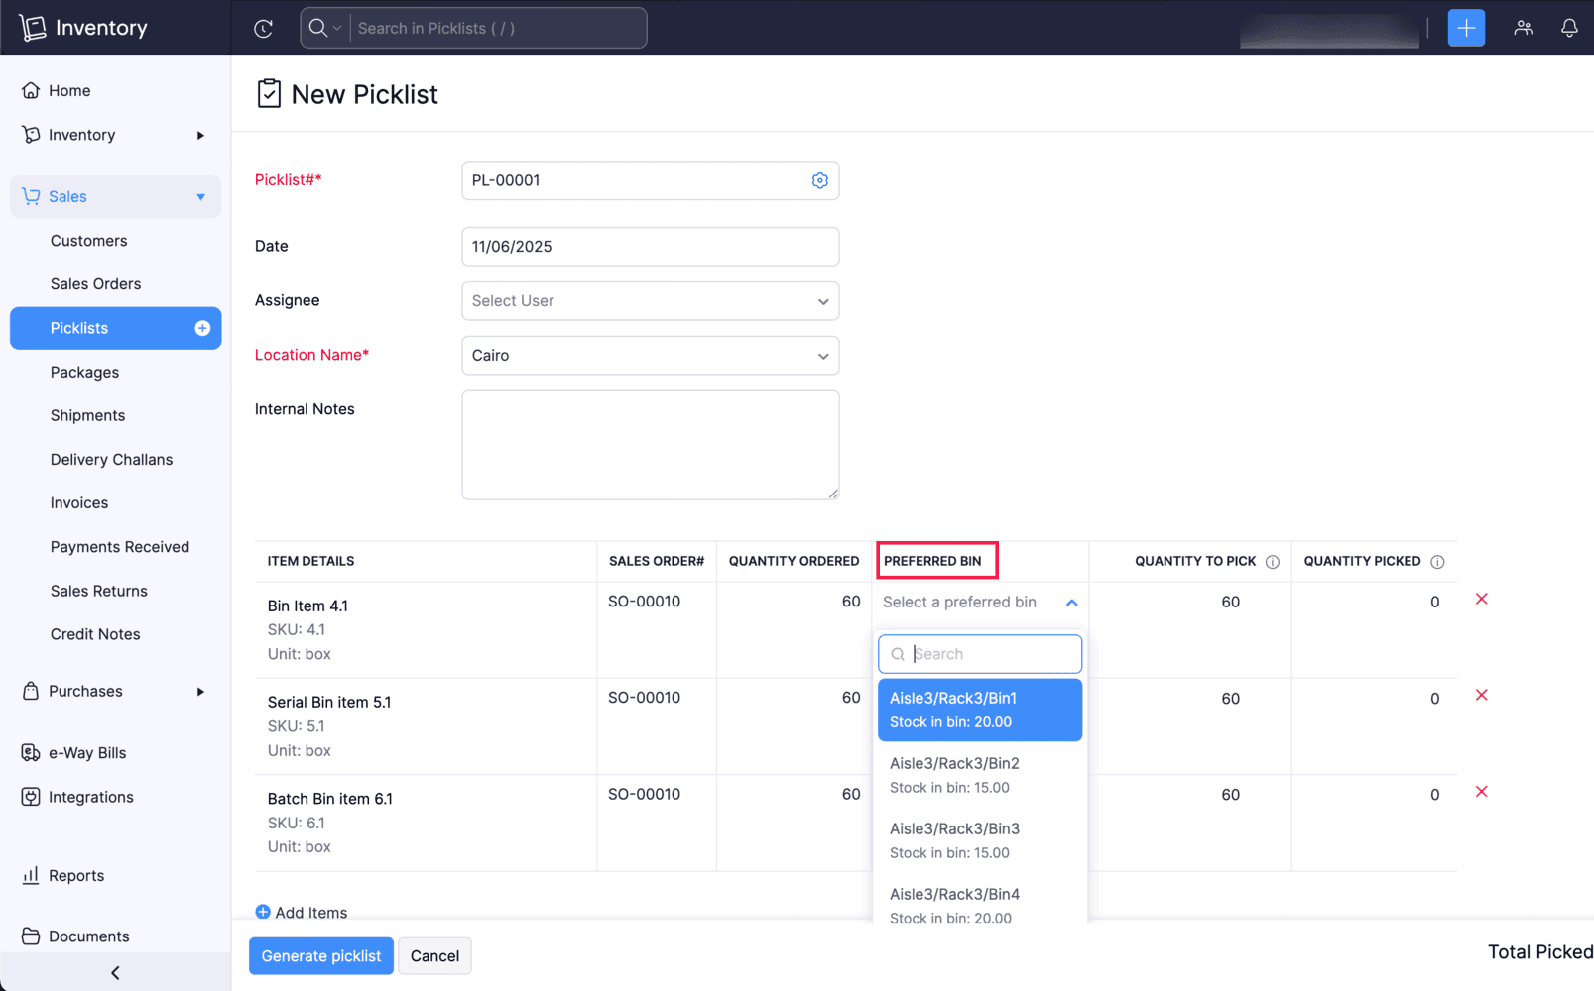Click the plus icon beside Picklists
The height and width of the screenshot is (991, 1594).
pyautogui.click(x=202, y=328)
